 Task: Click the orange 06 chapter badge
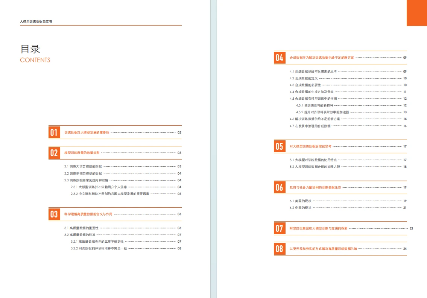coord(280,187)
